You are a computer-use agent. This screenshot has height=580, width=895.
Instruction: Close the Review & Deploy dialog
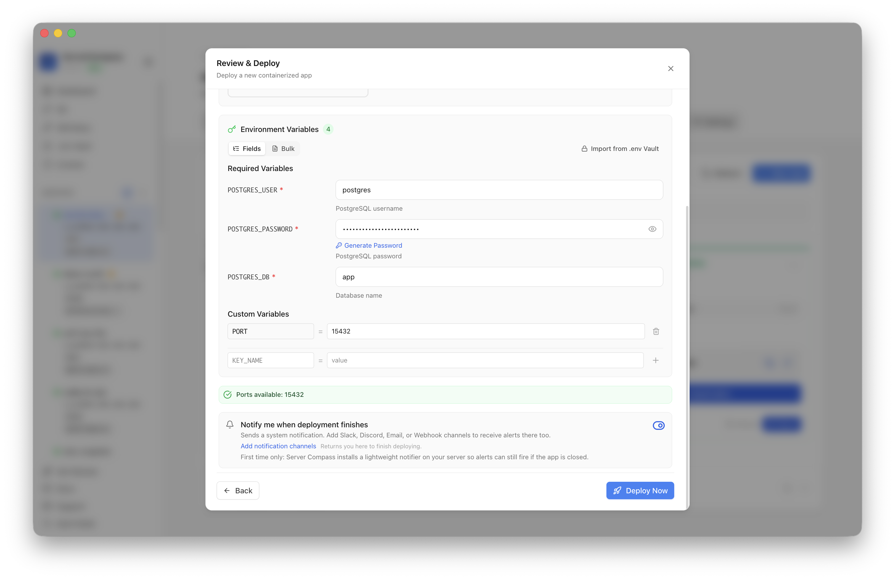[x=670, y=68]
